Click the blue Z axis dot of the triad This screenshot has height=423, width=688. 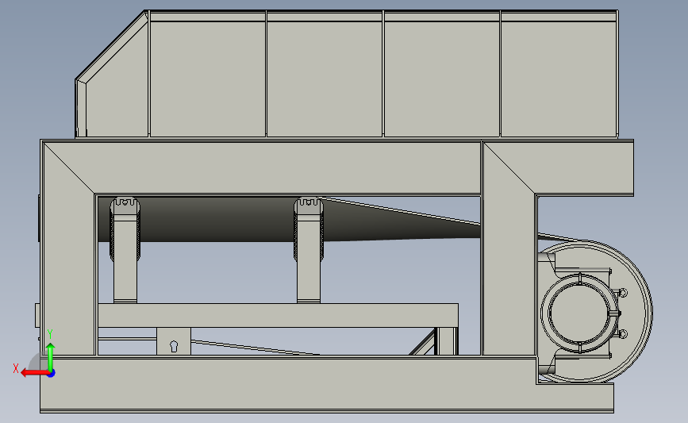click(x=51, y=374)
